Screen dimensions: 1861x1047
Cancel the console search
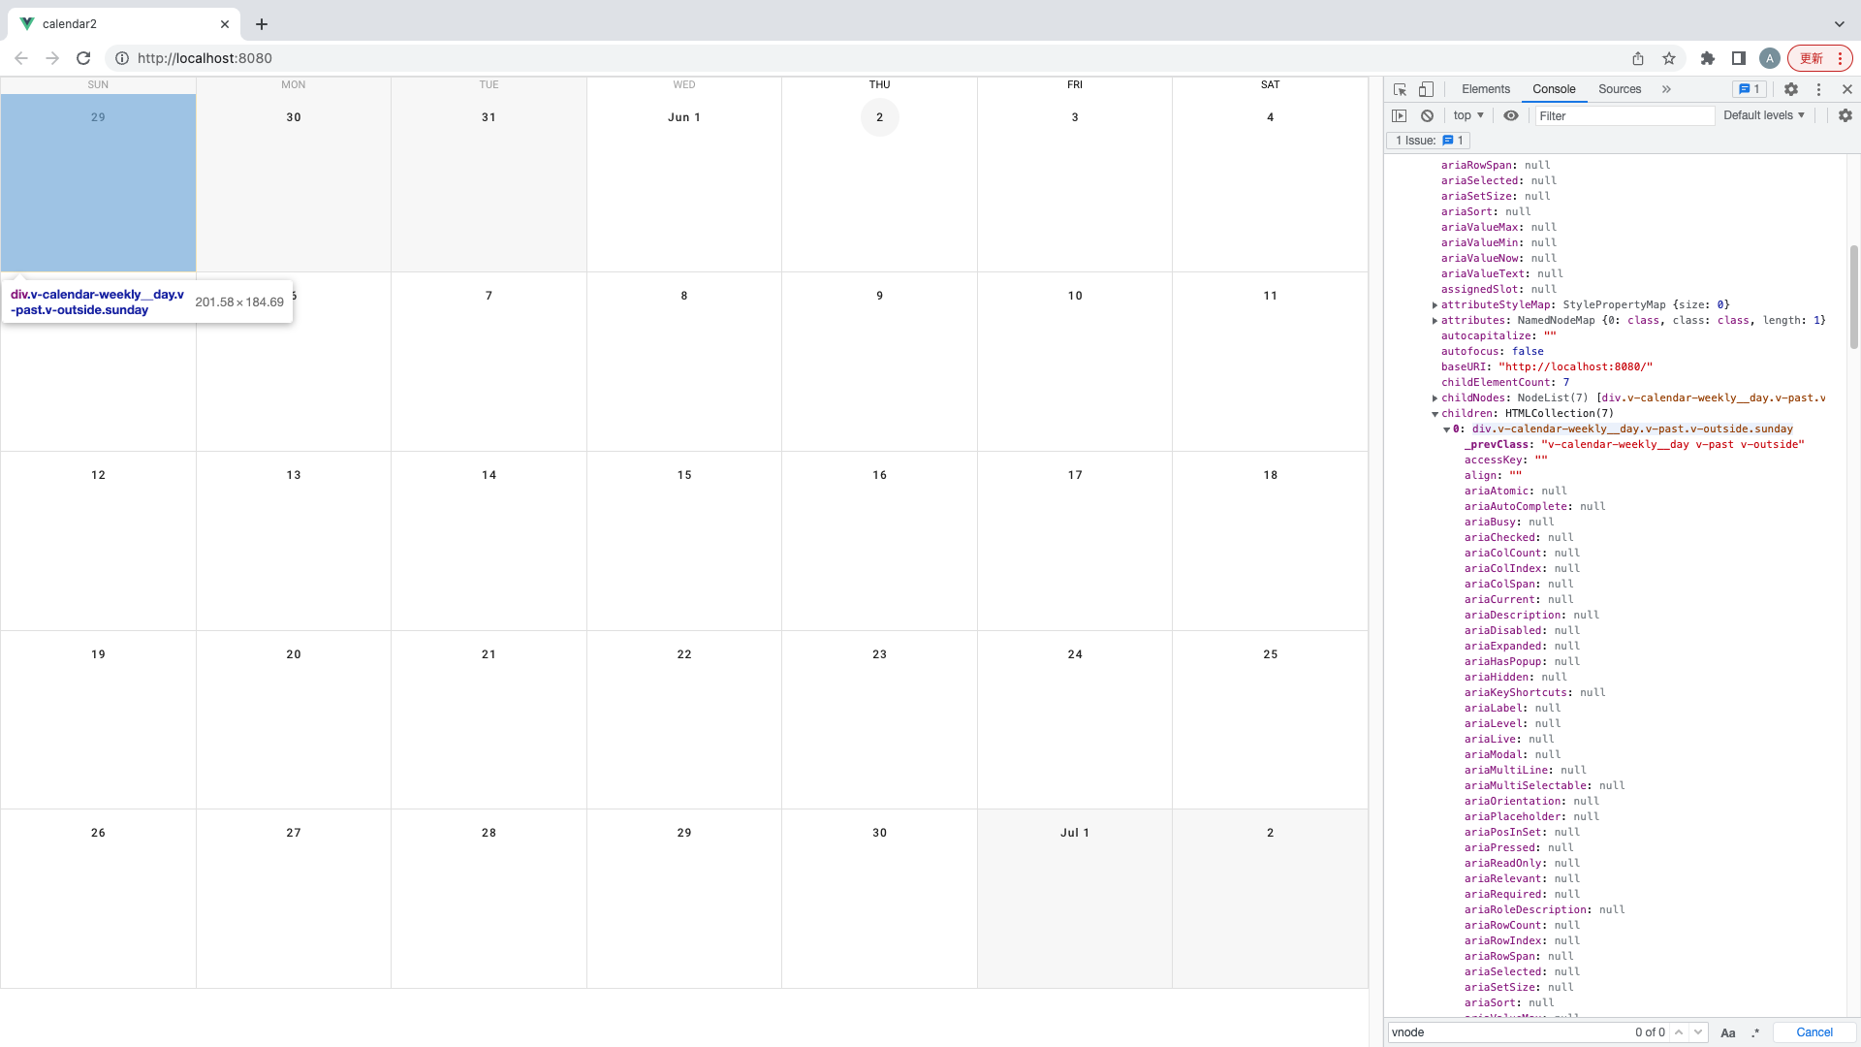pos(1814,1032)
